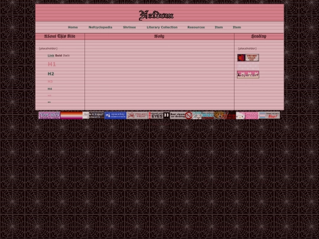This screenshot has width=319, height=239.
Task: Click the red heart badge in the right sidebar
Action: 248,57
